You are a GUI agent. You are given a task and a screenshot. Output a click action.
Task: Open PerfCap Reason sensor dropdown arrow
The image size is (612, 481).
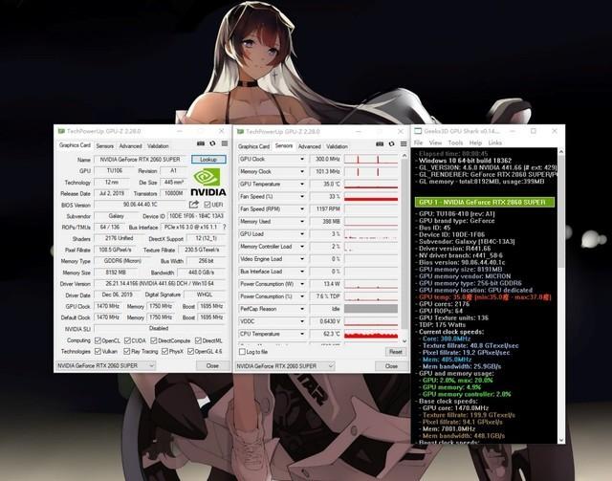[x=302, y=309]
